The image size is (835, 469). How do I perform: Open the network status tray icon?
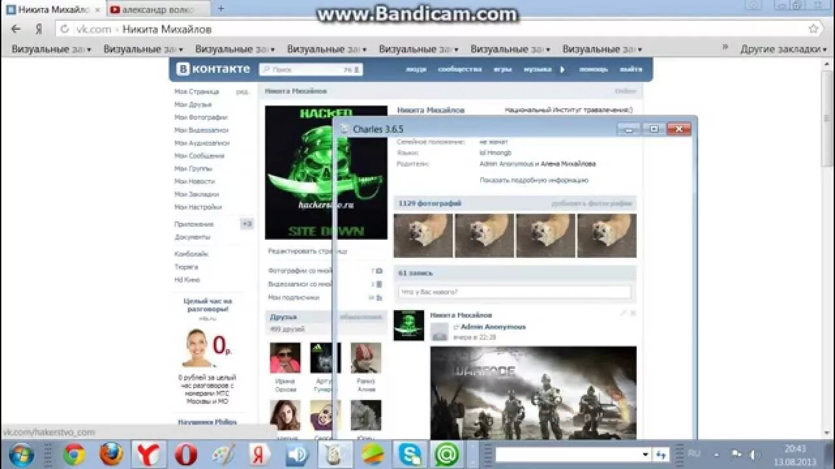coord(736,454)
